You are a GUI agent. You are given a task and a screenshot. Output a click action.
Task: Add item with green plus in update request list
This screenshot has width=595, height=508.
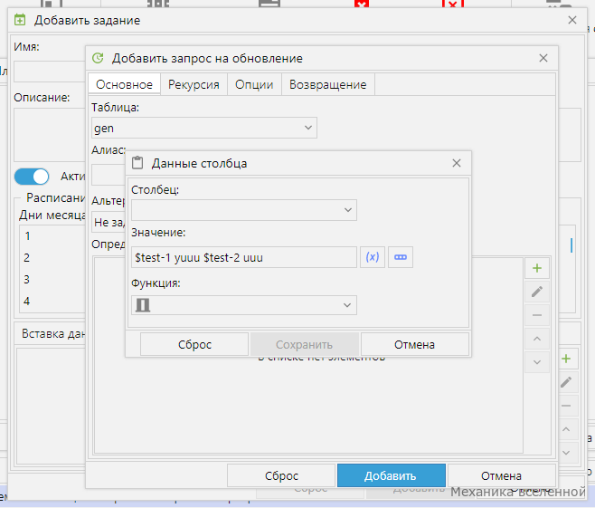(537, 268)
